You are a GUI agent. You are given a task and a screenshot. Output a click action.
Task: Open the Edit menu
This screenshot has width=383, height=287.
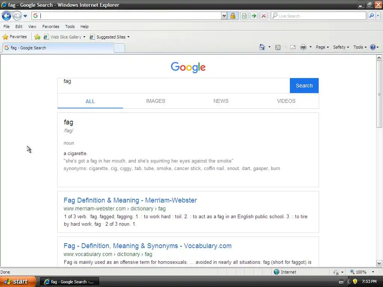click(x=19, y=27)
